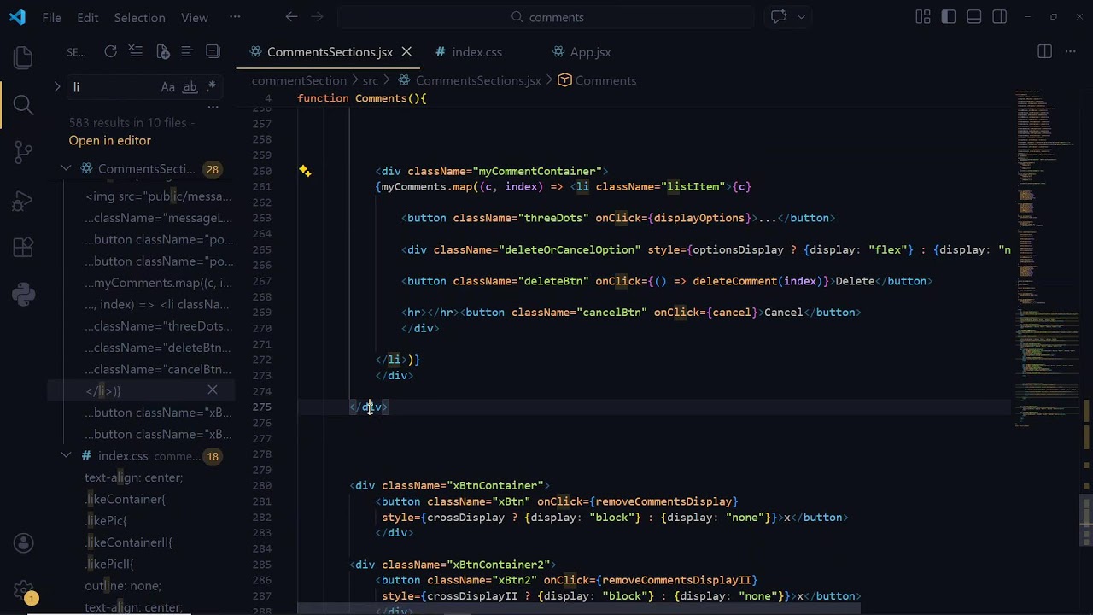The height and width of the screenshot is (615, 1093).
Task: Split the editor to the right
Action: point(1044,52)
